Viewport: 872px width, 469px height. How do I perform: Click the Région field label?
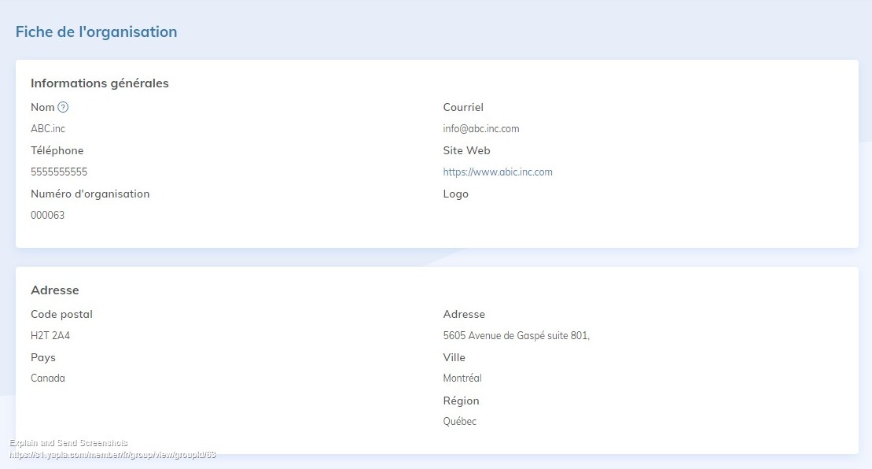461,401
